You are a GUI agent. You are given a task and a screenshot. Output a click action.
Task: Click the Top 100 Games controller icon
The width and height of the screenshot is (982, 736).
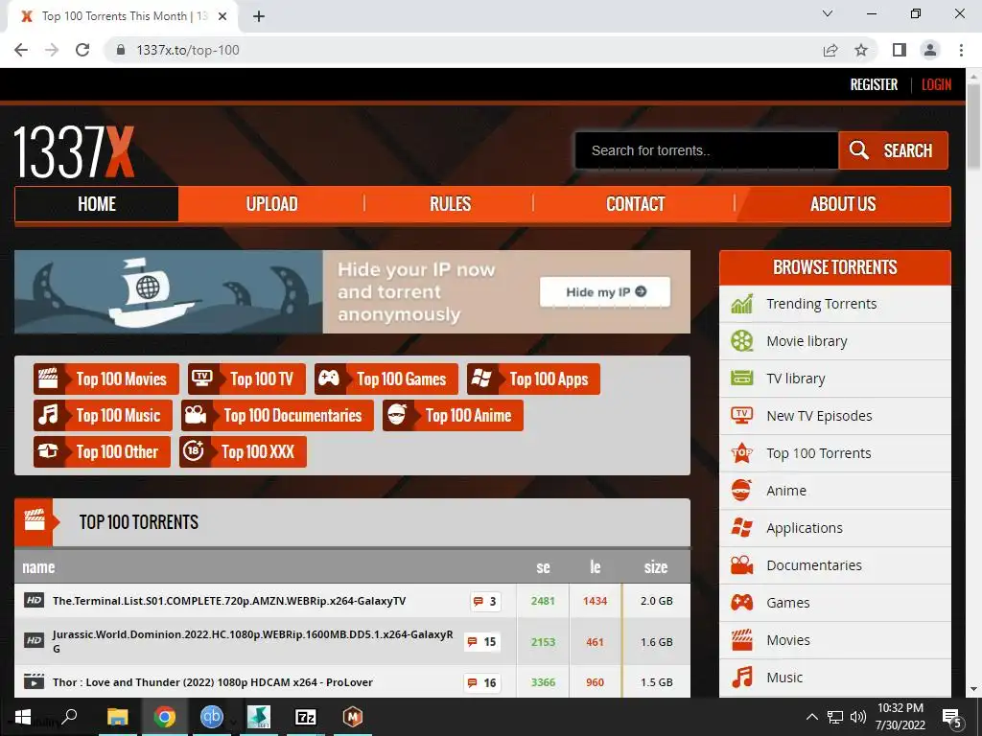[329, 378]
